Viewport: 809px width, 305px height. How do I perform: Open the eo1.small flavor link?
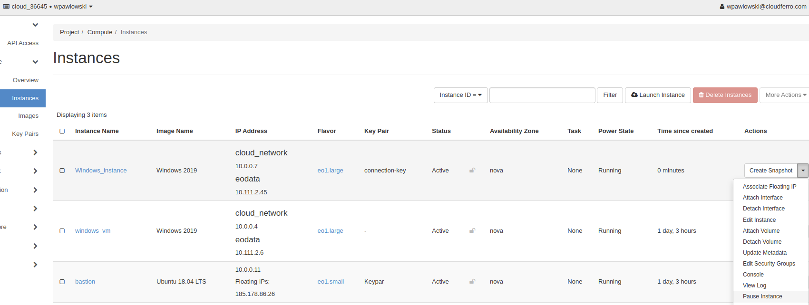coord(331,282)
